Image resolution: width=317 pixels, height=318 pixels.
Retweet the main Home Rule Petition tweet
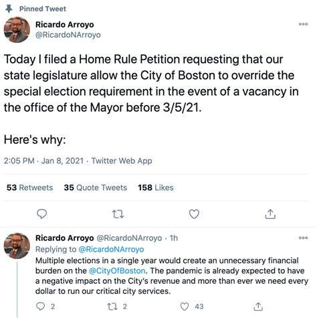(x=118, y=214)
